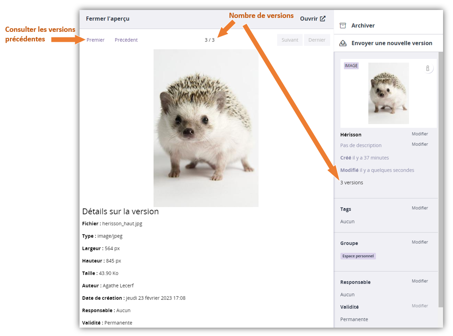Modify the Groupe section
453x336 pixels.
tap(420, 242)
